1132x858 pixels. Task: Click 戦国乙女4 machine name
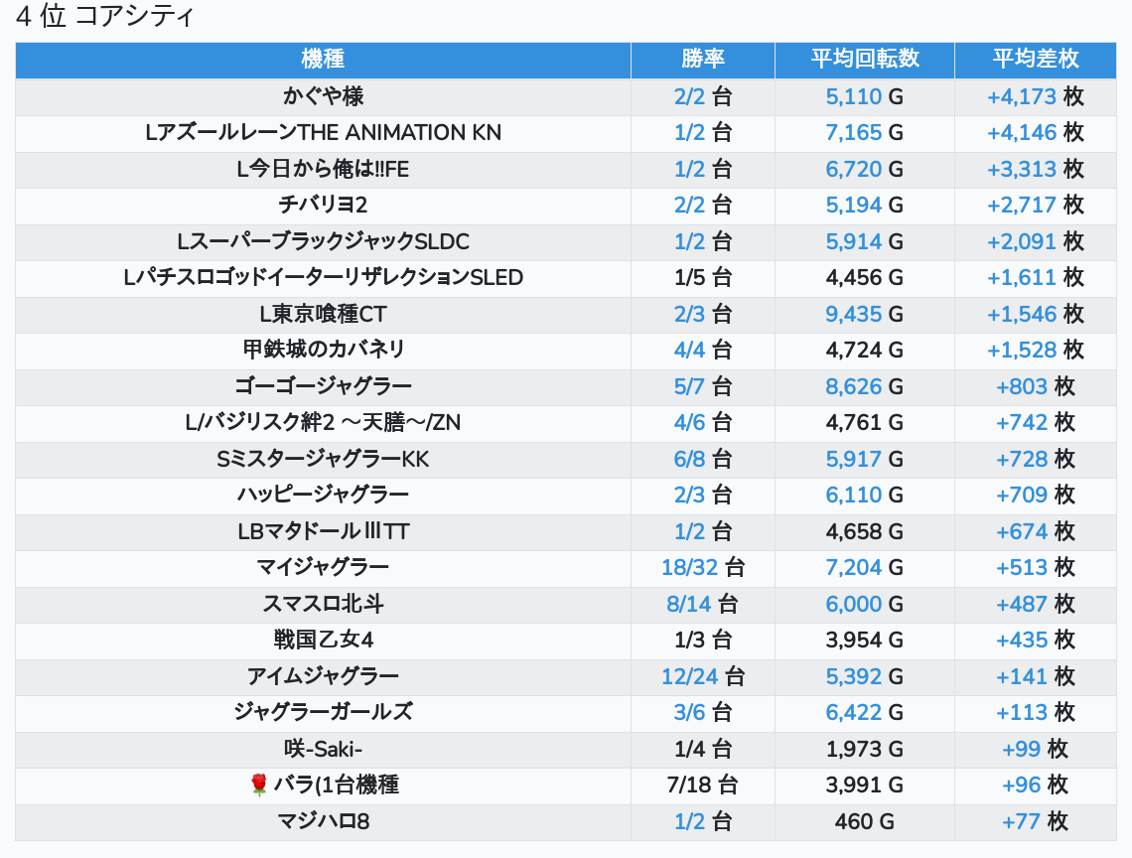click(x=323, y=640)
